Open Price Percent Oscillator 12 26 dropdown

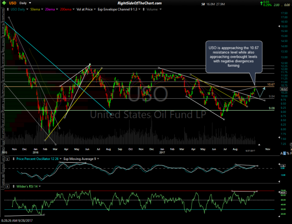point(61,159)
